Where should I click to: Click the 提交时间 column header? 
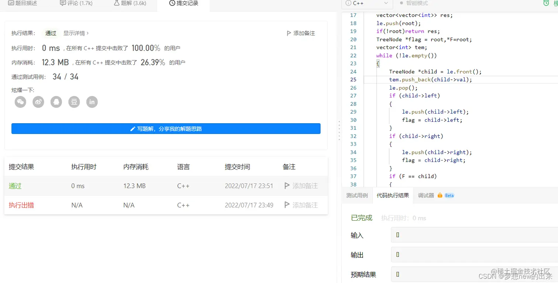click(237, 167)
